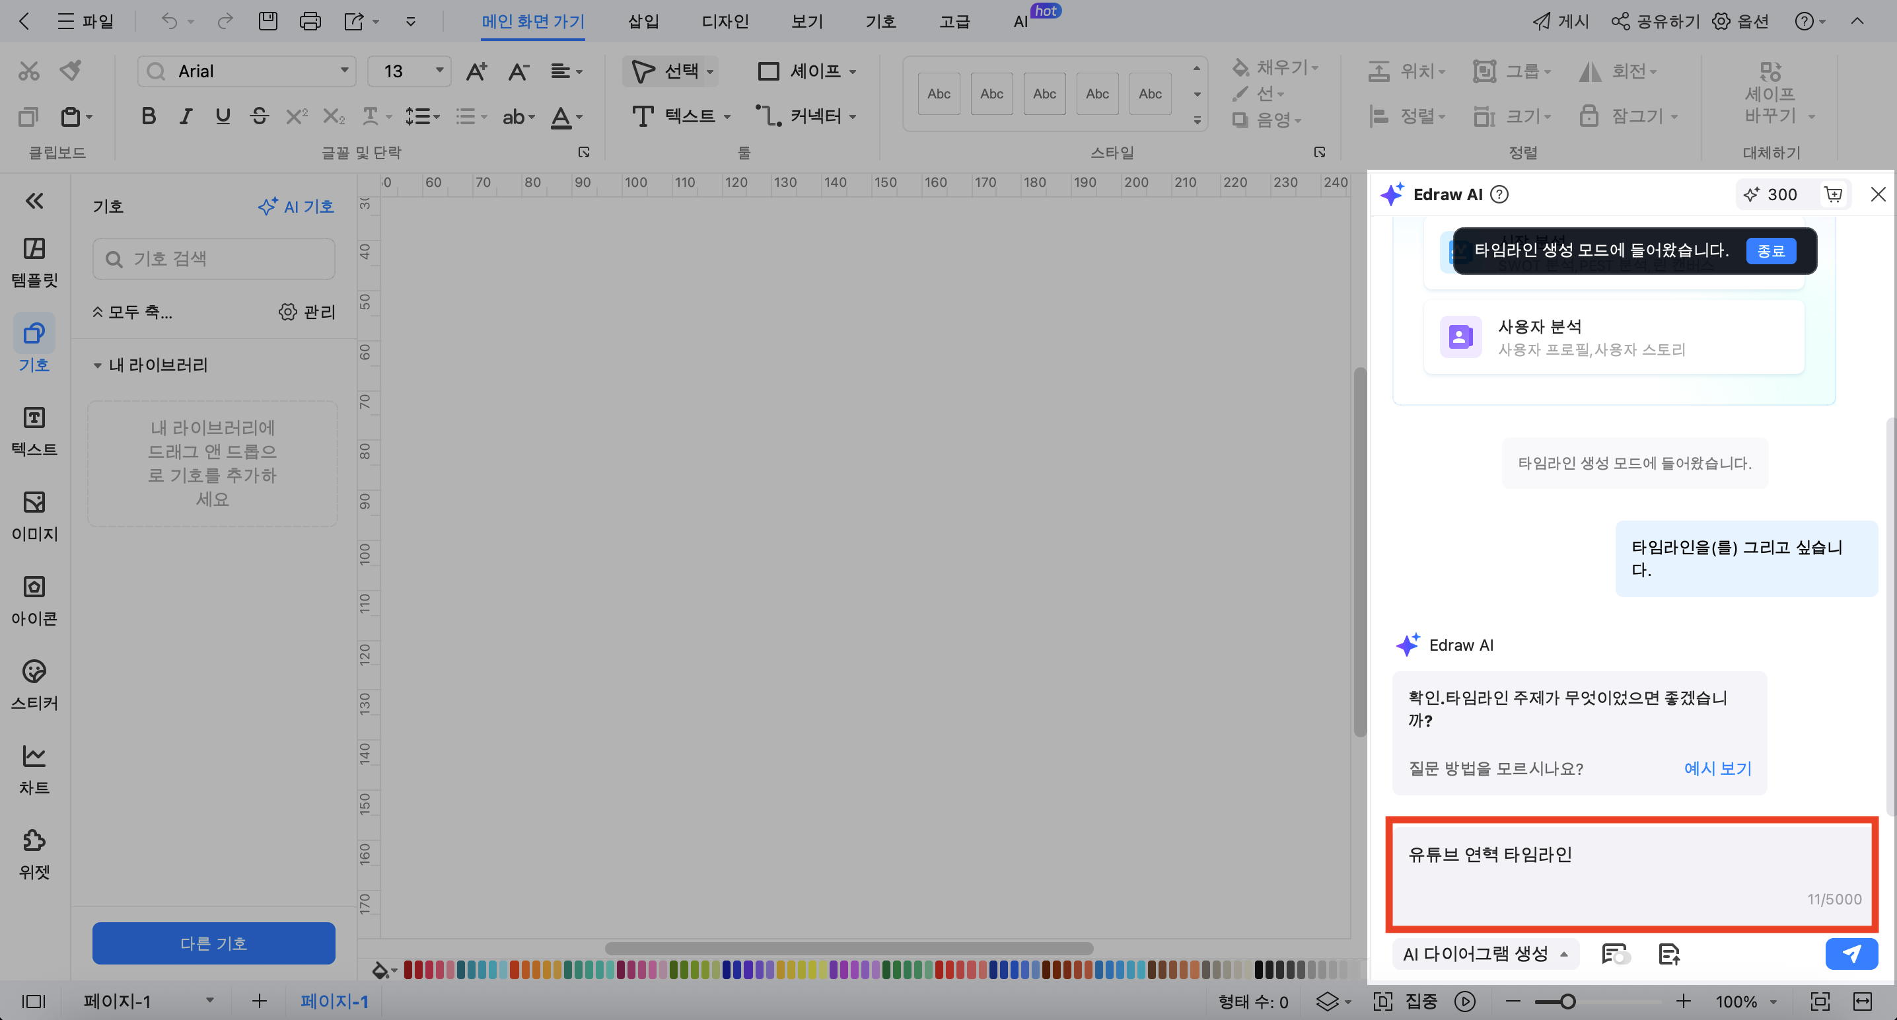Click the fit-to-page icon in status bar
The height and width of the screenshot is (1020, 1897).
pyautogui.click(x=1820, y=1001)
